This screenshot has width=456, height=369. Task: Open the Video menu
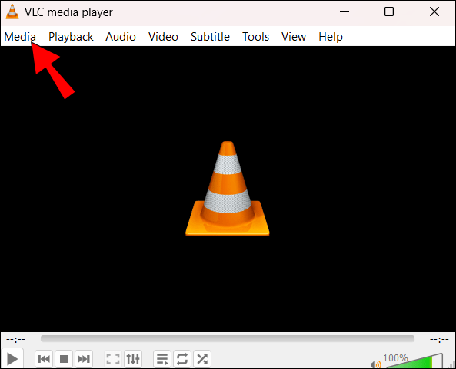pos(163,37)
